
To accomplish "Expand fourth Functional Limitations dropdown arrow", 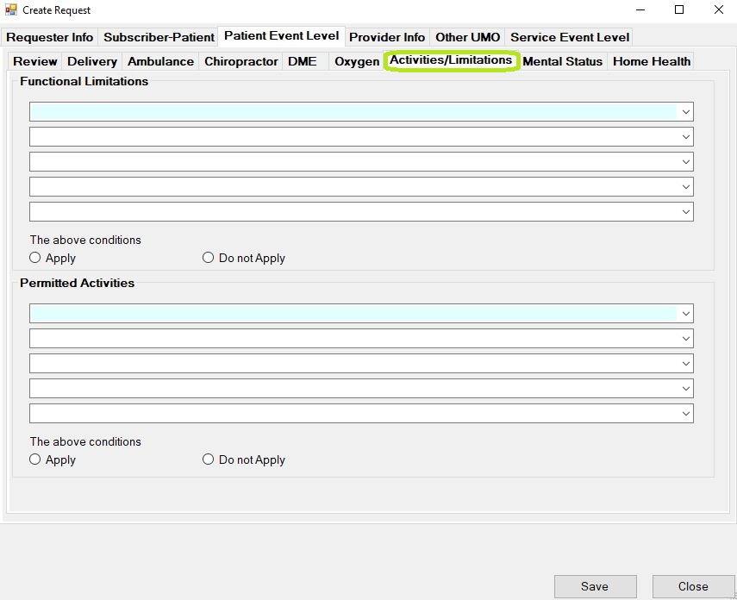I will point(686,187).
